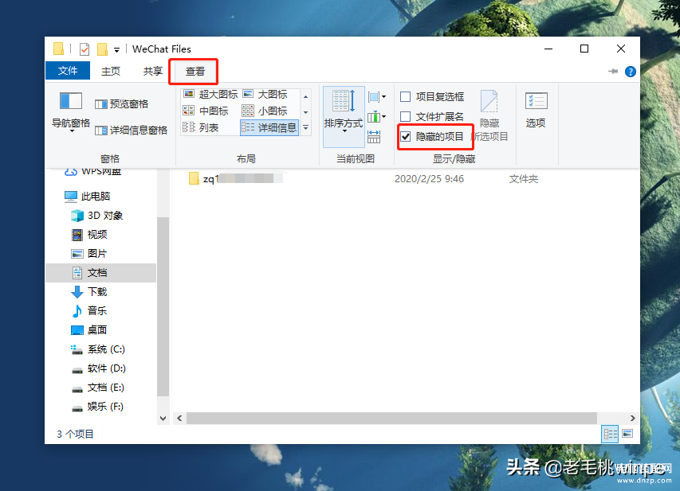The width and height of the screenshot is (680, 491).
Task: Open the quick access toolbar customize dropdown
Action: tap(117, 49)
